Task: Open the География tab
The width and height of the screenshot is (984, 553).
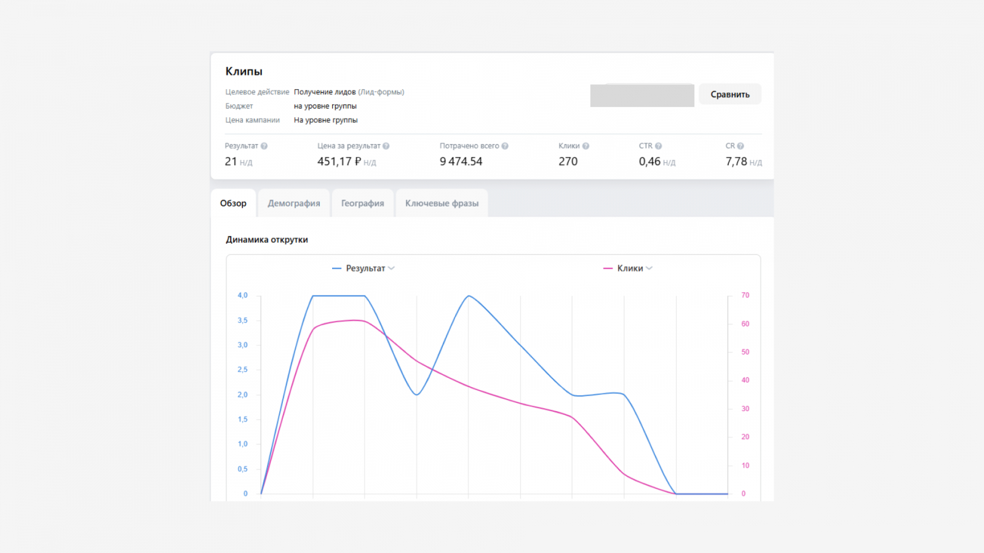Action: (x=362, y=203)
